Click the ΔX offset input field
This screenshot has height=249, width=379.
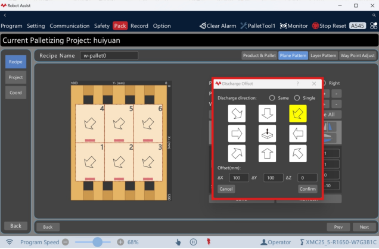[x=239, y=178]
